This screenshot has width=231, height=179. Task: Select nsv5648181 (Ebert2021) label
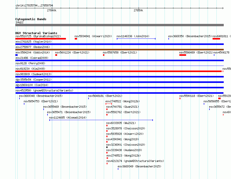(105, 96)
